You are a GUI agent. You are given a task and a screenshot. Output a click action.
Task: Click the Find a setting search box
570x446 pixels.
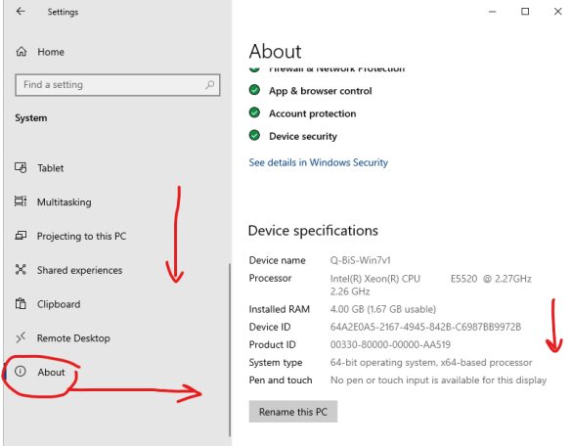coord(117,85)
